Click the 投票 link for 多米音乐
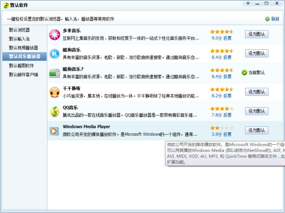The image size is (285, 213). [228, 38]
